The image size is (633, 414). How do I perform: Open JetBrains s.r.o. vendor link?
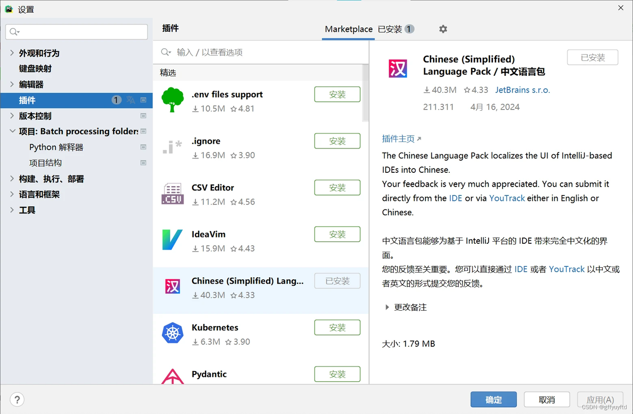tap(523, 90)
